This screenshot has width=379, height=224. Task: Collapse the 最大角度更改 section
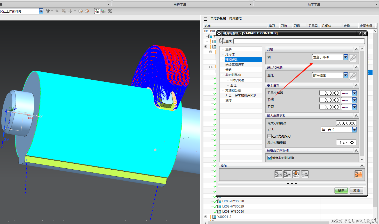pyautogui.click(x=356, y=115)
